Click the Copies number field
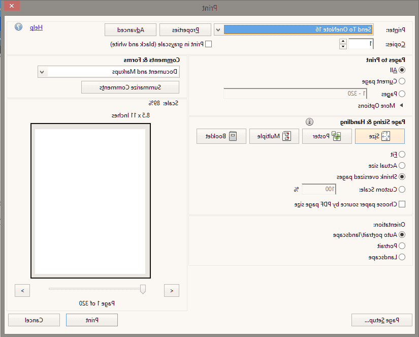419x337 pixels. (361, 44)
